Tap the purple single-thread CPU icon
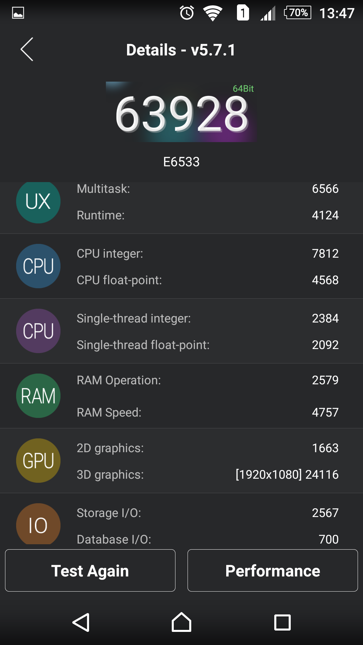The width and height of the screenshot is (363, 645). pos(38,331)
